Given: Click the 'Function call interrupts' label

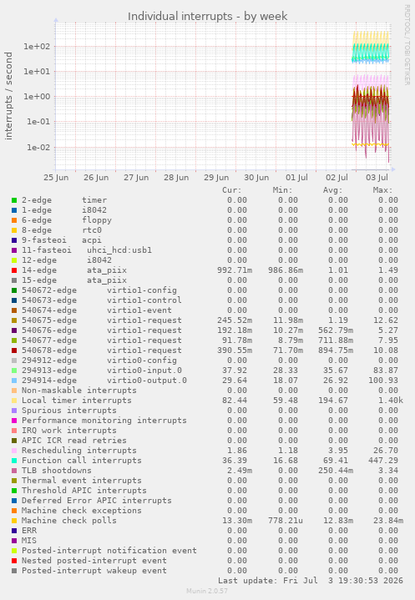Looking at the screenshot, I should tap(82, 461).
